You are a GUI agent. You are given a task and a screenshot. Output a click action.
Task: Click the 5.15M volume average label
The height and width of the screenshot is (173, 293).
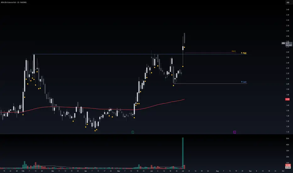point(288,168)
